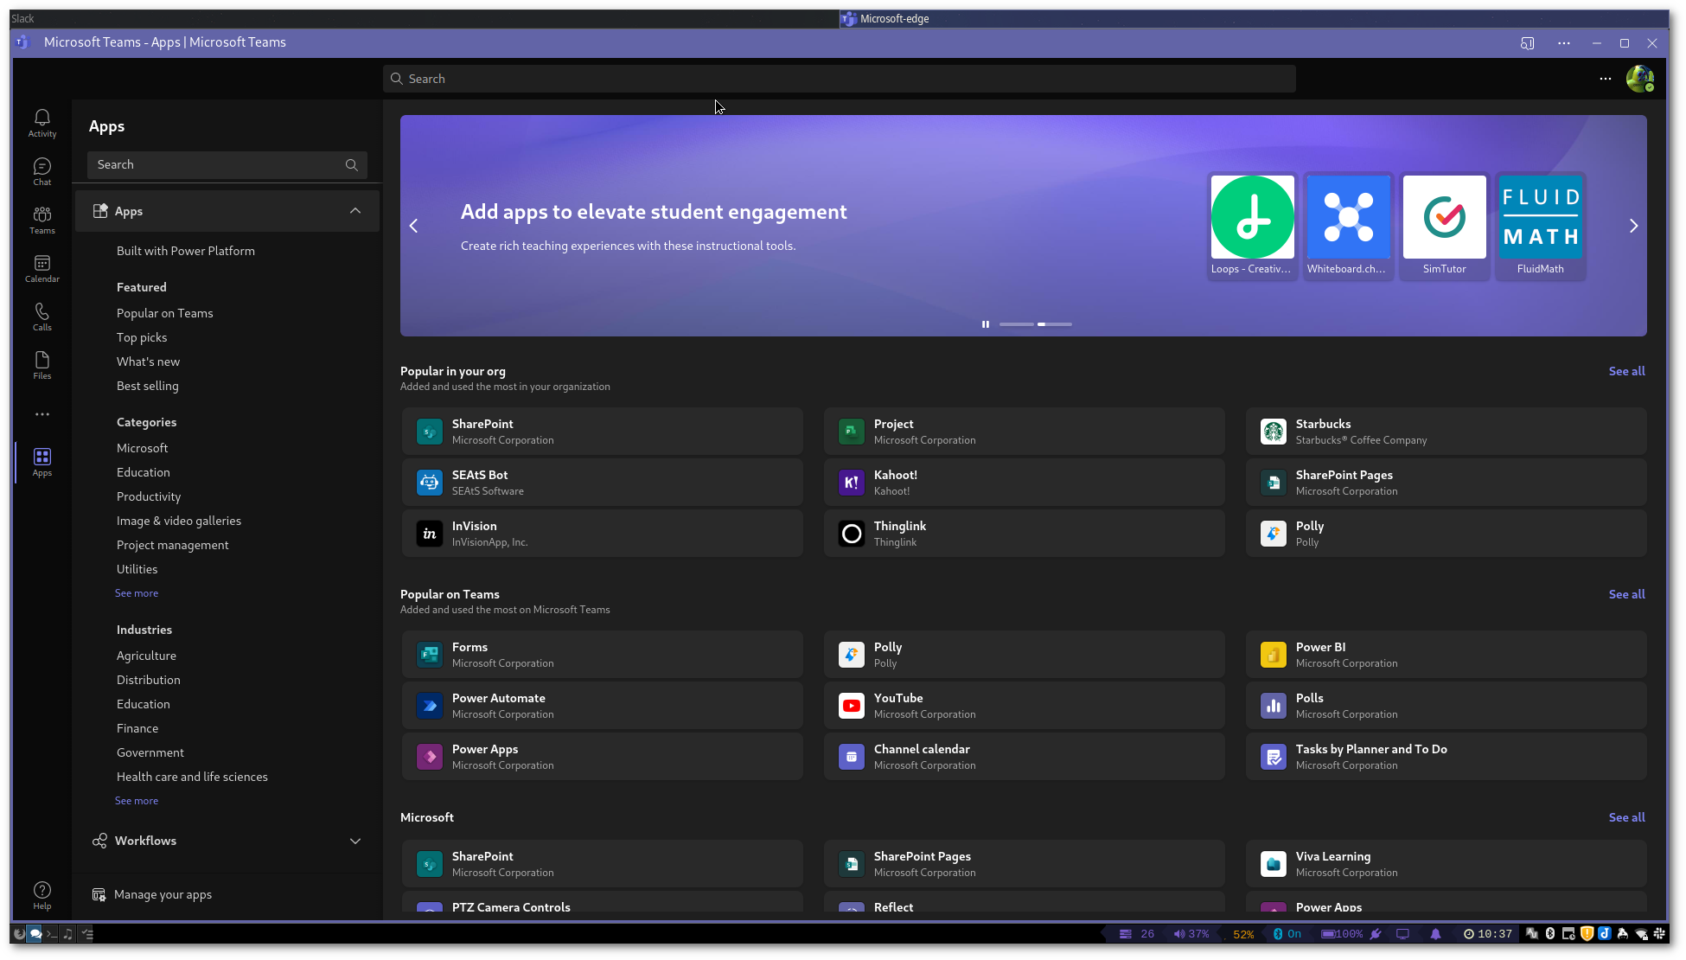
Task: Open Whiteboard.chat banner thumbnail
Action: coord(1347,225)
